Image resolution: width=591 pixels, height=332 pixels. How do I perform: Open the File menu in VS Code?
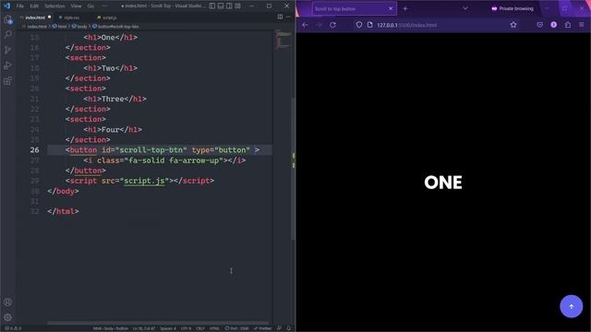click(20, 6)
